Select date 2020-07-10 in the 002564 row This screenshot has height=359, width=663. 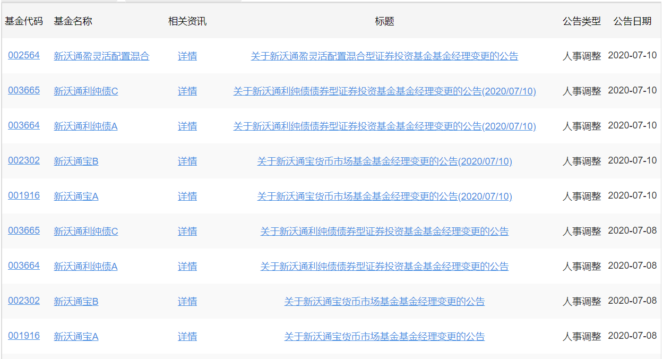632,55
